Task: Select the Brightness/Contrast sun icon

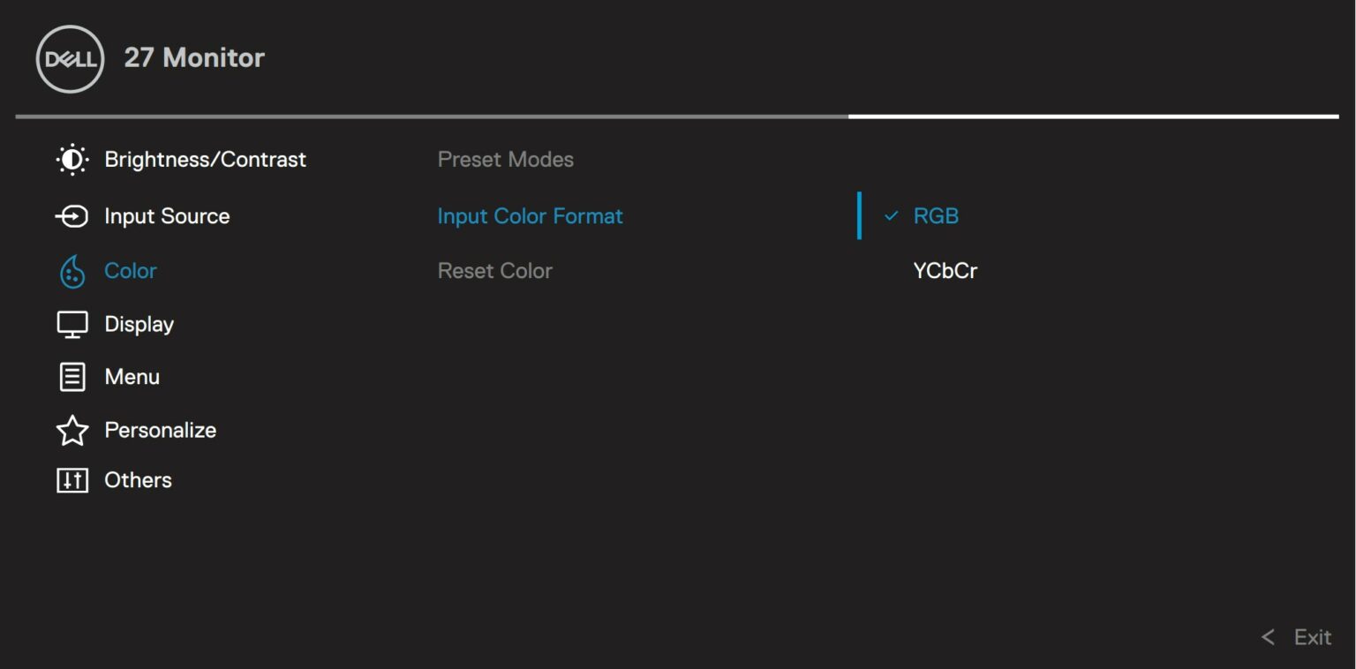Action: tap(72, 159)
